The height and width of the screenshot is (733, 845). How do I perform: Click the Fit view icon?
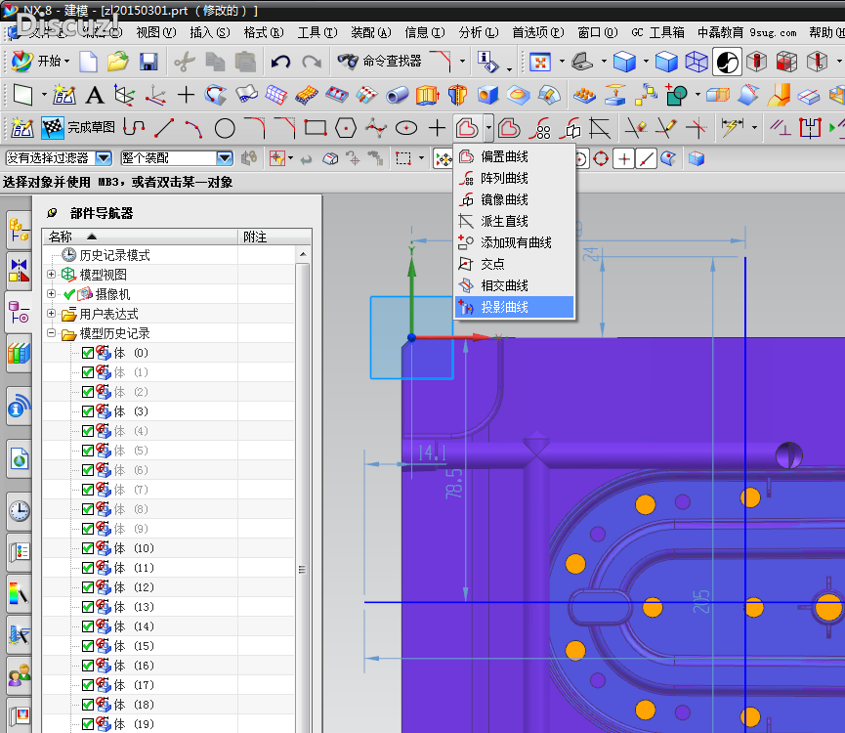[x=540, y=62]
